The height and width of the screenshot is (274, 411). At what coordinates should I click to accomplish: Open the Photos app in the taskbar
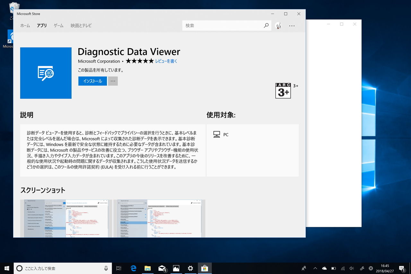176,268
